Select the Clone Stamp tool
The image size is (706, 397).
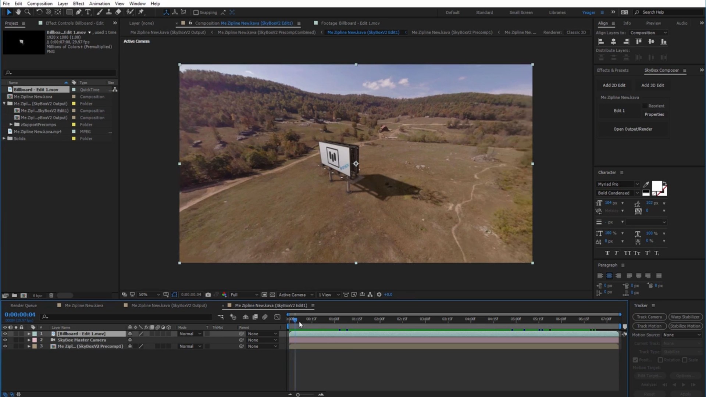(109, 12)
